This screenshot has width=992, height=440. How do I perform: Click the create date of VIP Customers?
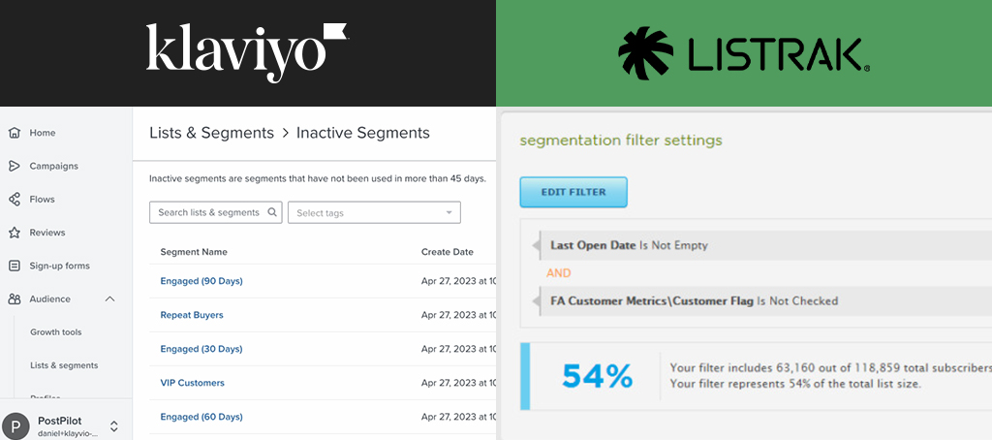pyautogui.click(x=458, y=383)
